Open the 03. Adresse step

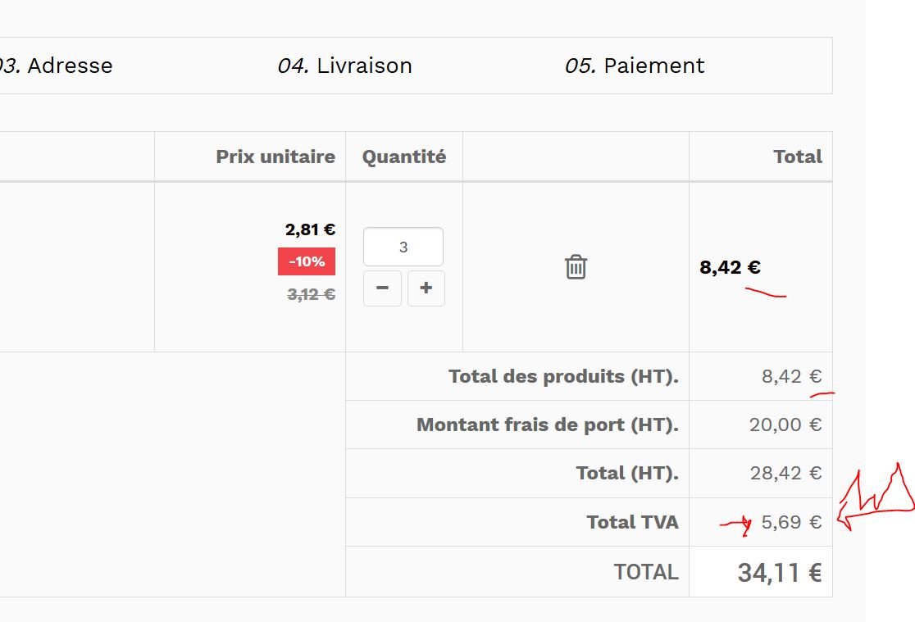coord(57,66)
